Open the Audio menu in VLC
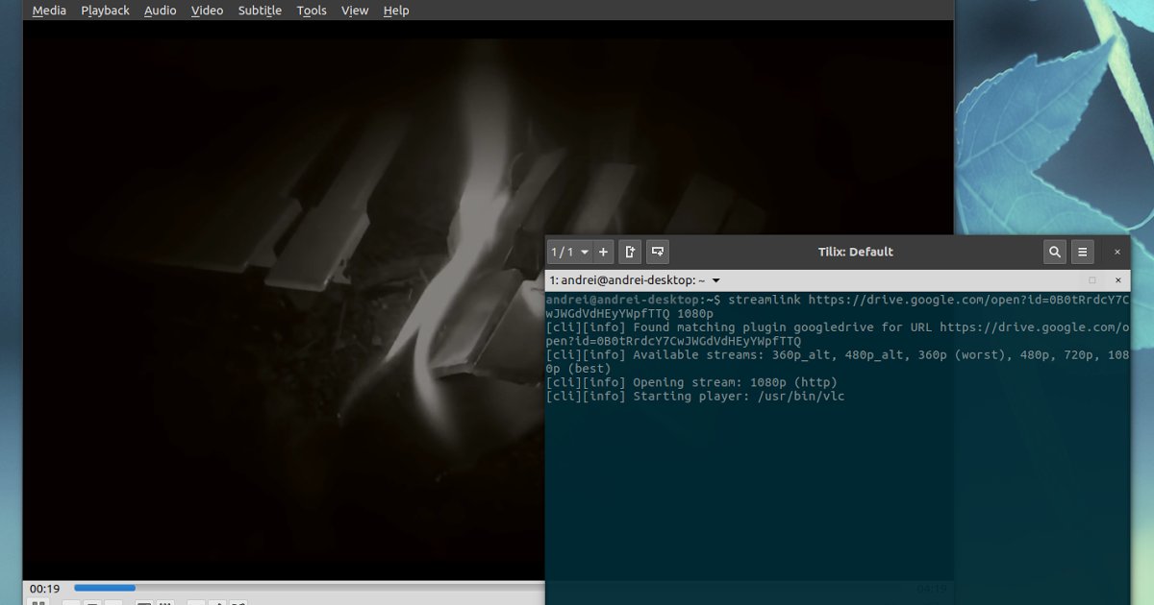This screenshot has width=1154, height=605. coord(160,11)
